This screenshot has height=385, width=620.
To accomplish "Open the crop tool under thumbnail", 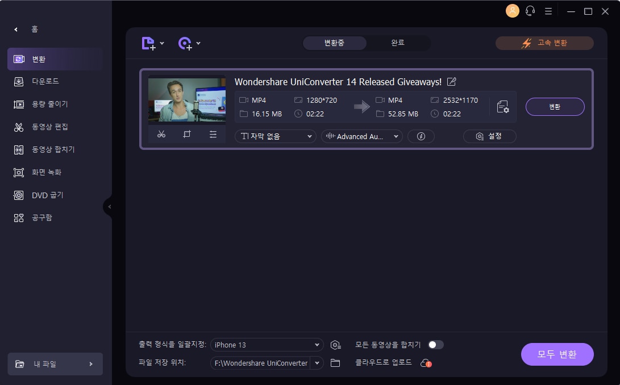I will 187,135.
